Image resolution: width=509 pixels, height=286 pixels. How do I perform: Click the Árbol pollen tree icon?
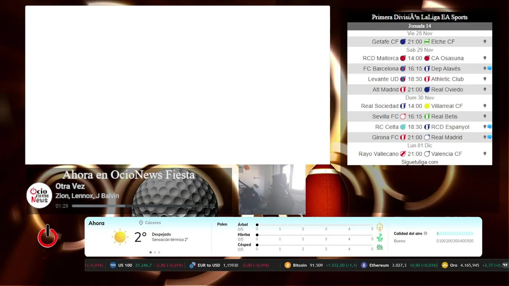click(x=380, y=227)
